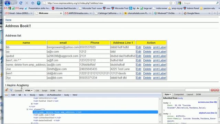Open the 'amp-mysql' bookmark
This screenshot has height=124, width=220.
(175, 8)
